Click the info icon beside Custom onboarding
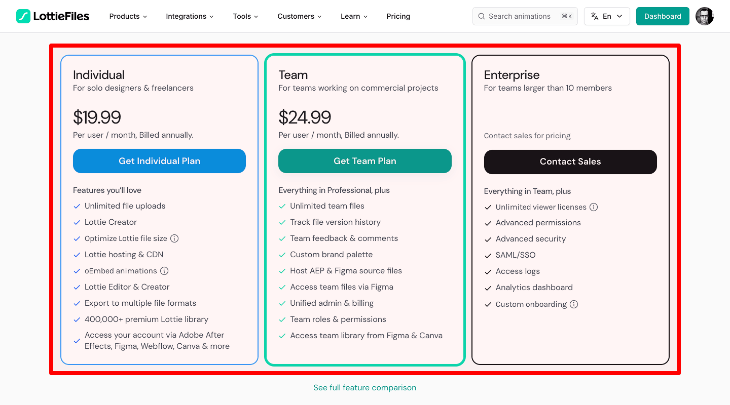 (x=573, y=304)
